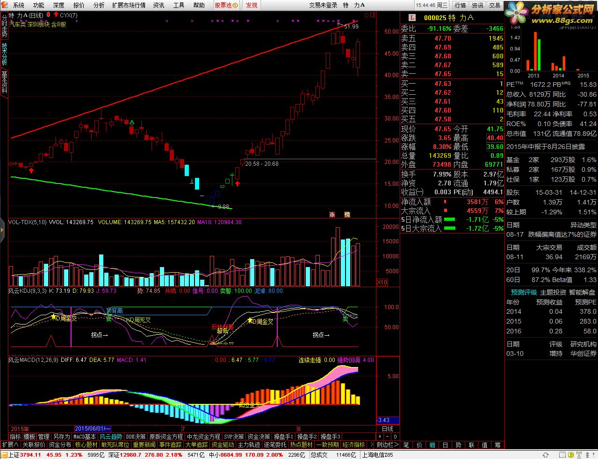Open the 核心题材 tab
Image resolution: width=598 pixels, height=459 pixels.
point(86,445)
